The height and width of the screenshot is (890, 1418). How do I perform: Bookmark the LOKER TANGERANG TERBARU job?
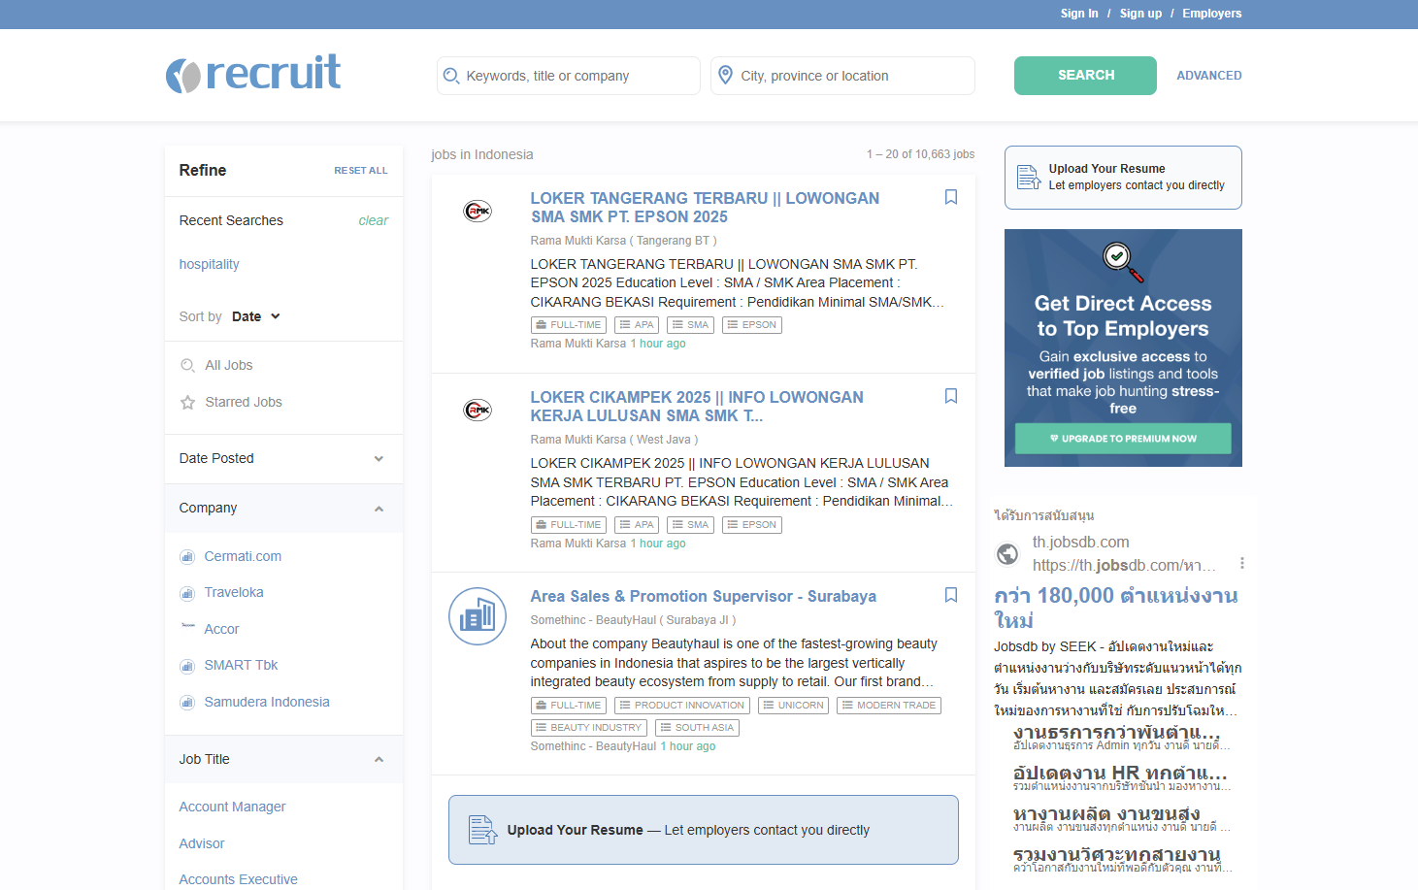pyautogui.click(x=951, y=197)
